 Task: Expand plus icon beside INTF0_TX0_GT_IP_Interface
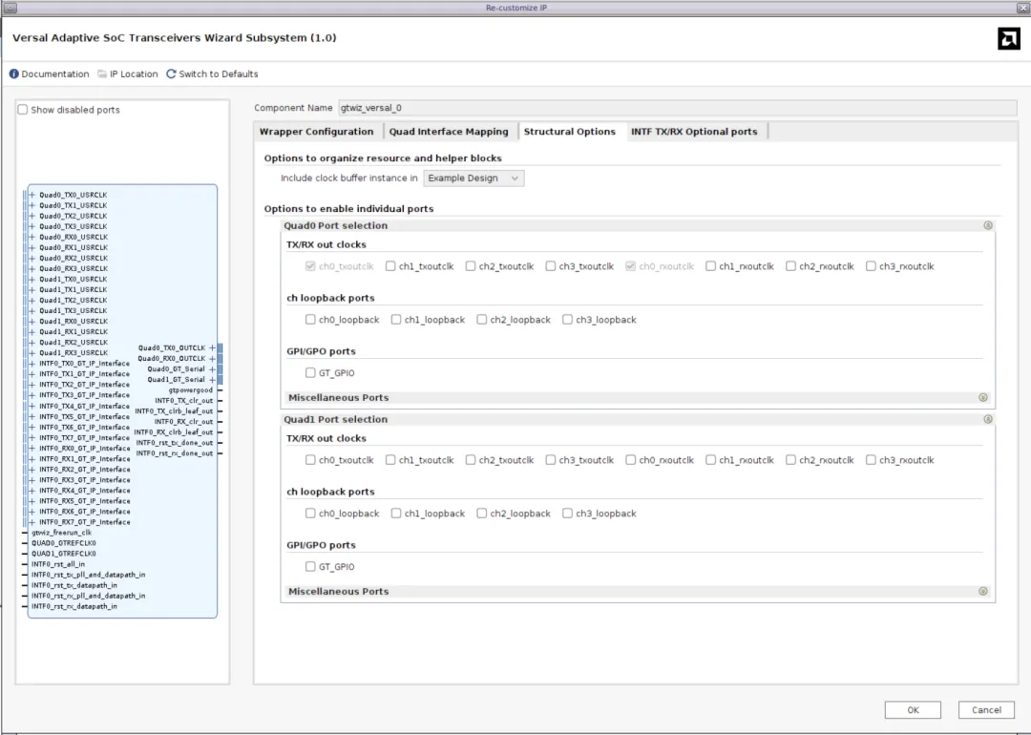click(x=32, y=364)
